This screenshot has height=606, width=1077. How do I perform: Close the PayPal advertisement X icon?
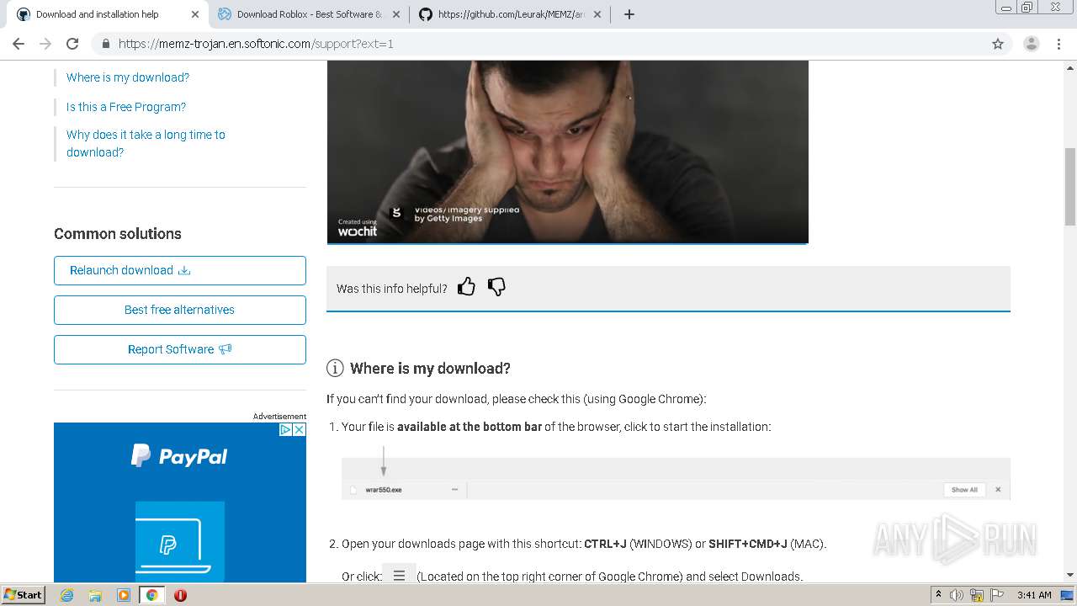click(299, 429)
